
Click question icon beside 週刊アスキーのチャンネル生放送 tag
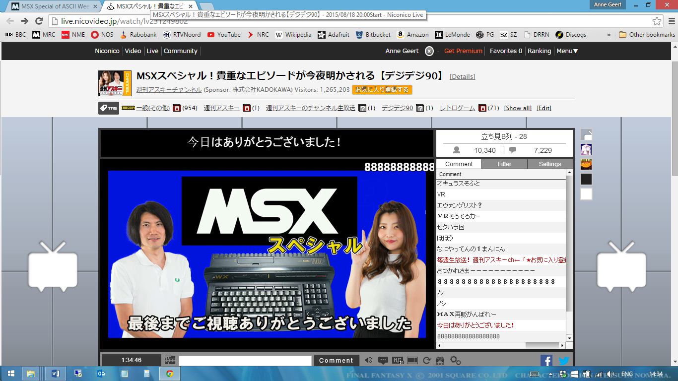click(x=362, y=108)
